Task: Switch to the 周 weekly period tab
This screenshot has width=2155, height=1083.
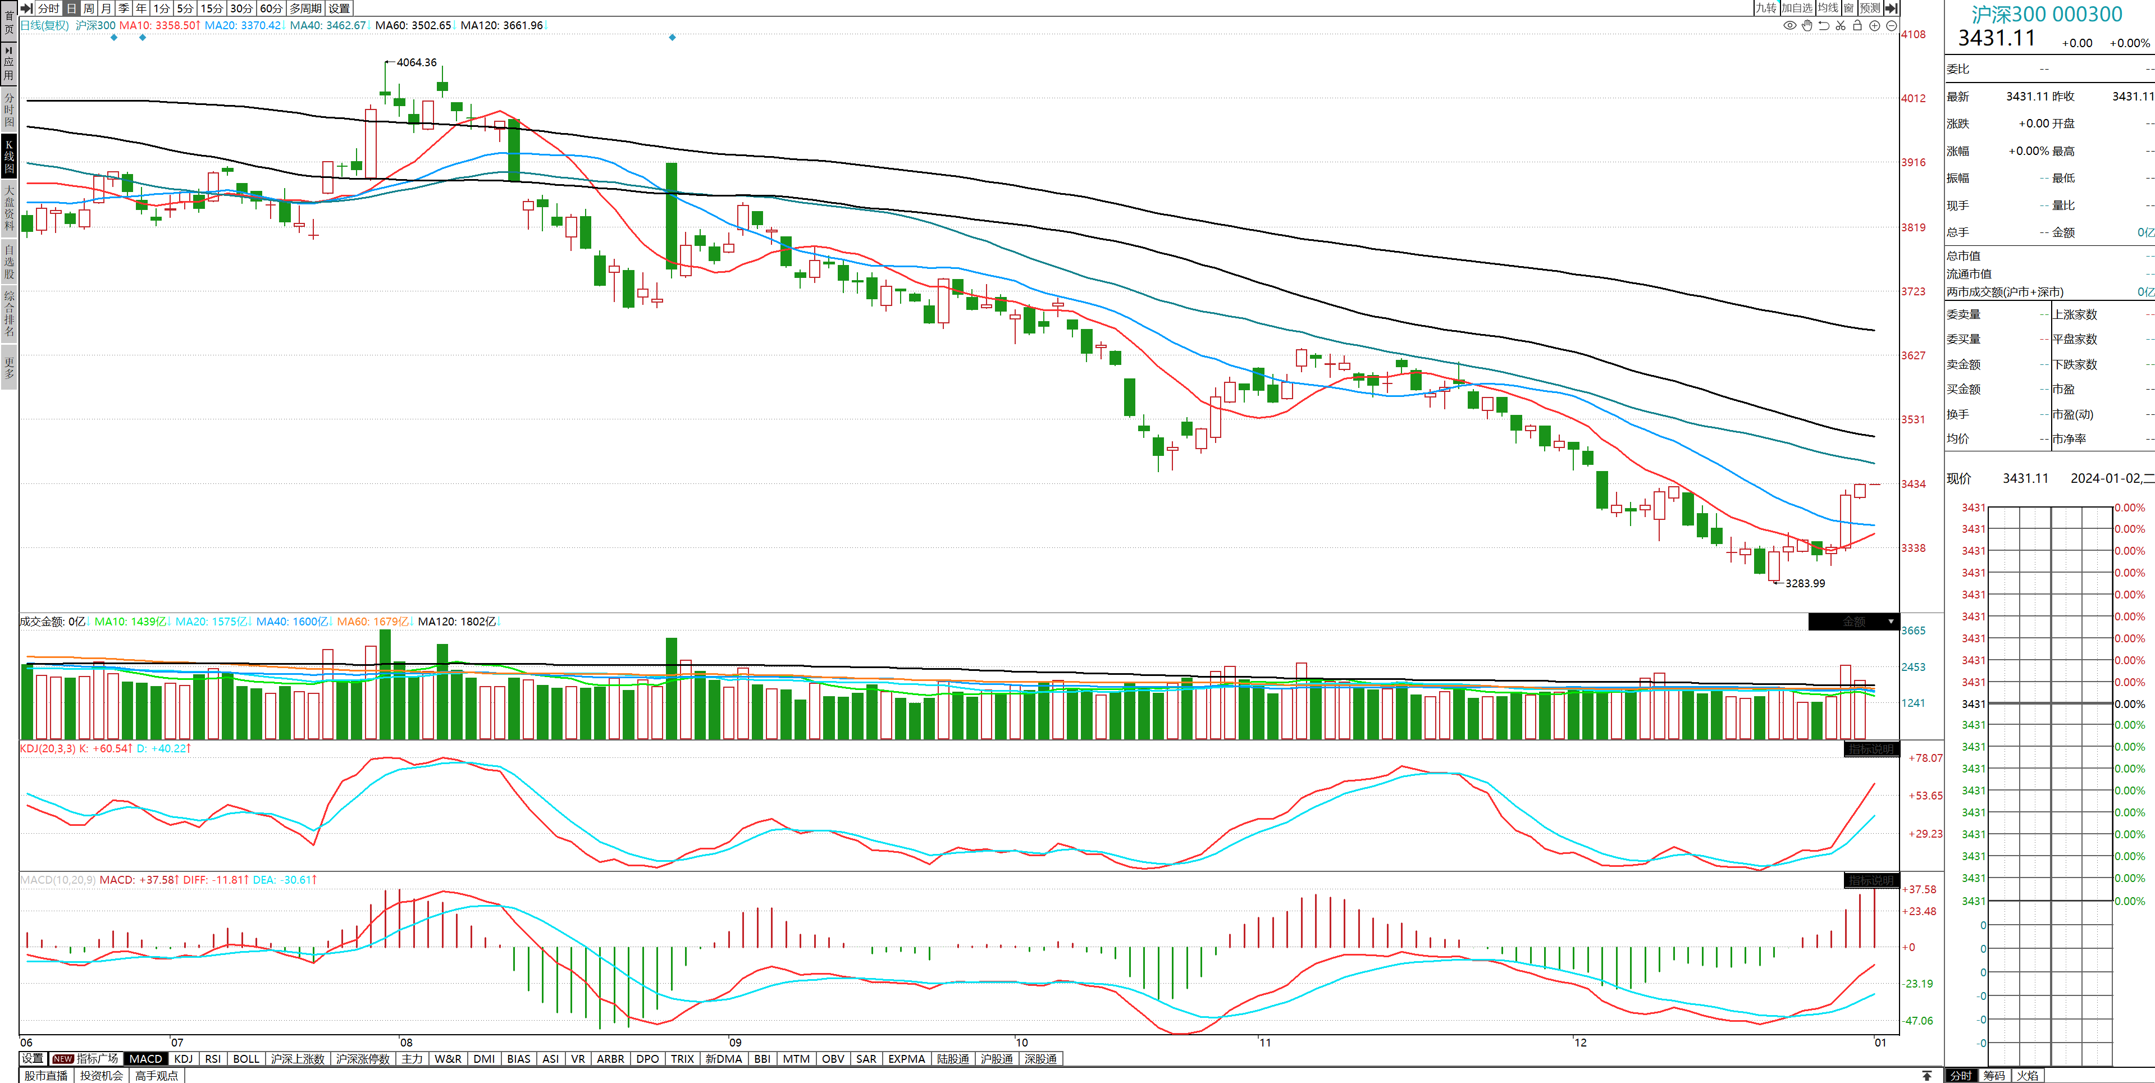Action: tap(89, 7)
